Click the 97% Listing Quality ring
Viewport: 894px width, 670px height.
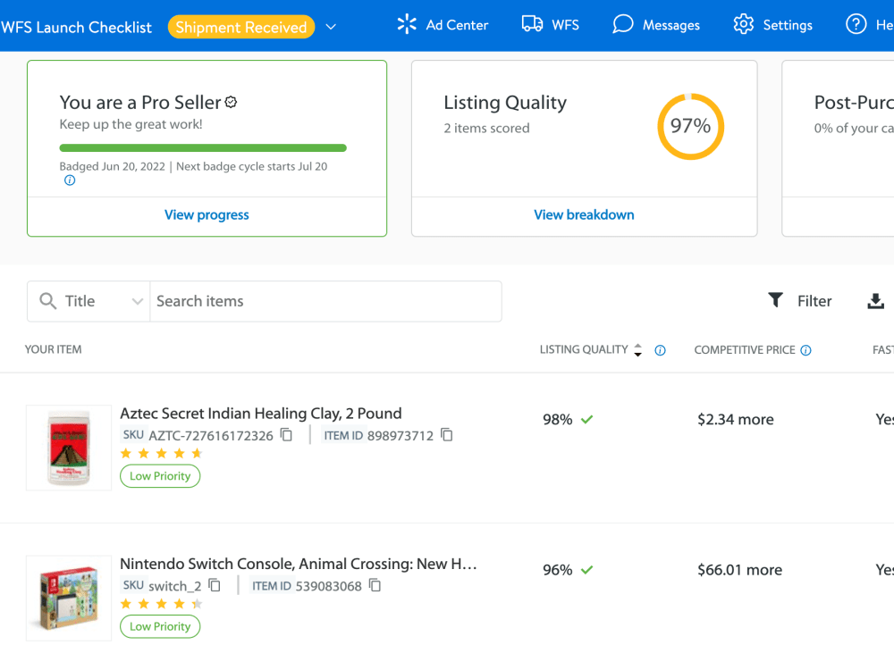[x=690, y=127]
